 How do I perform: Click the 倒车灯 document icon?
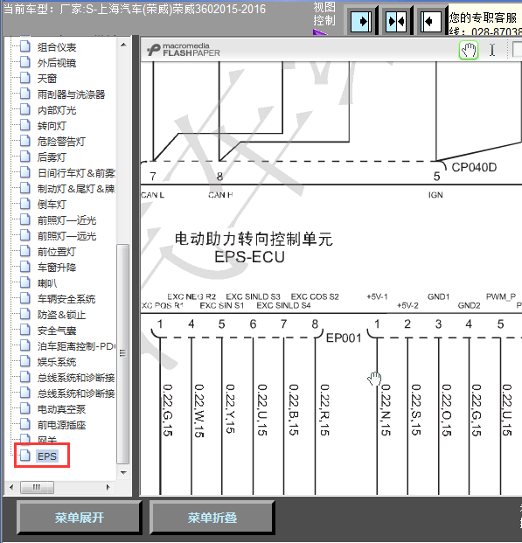pyautogui.click(x=25, y=204)
